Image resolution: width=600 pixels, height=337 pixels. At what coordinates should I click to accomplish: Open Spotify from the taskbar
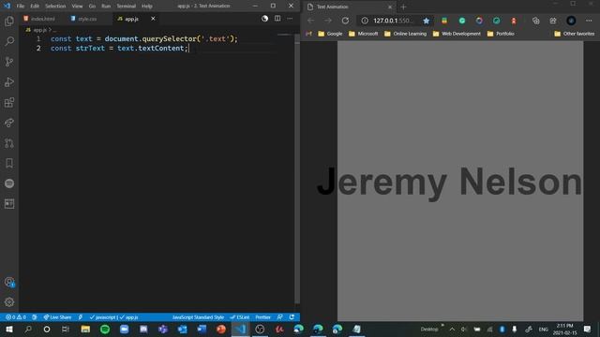(105, 329)
